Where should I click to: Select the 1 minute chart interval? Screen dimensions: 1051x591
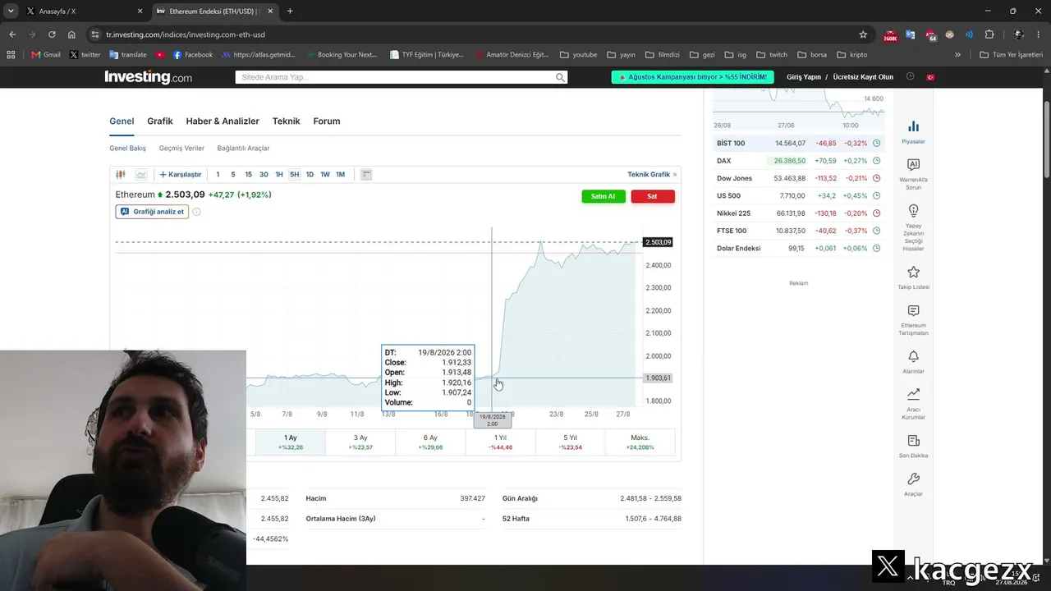(218, 174)
